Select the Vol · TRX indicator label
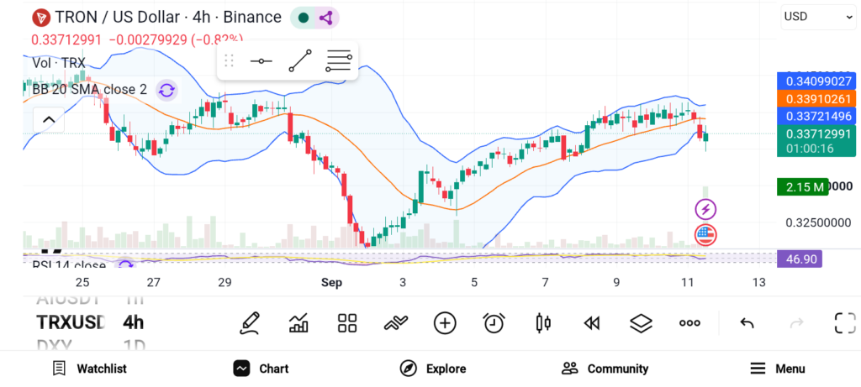Image resolution: width=861 pixels, height=387 pixels. pyautogui.click(x=59, y=63)
